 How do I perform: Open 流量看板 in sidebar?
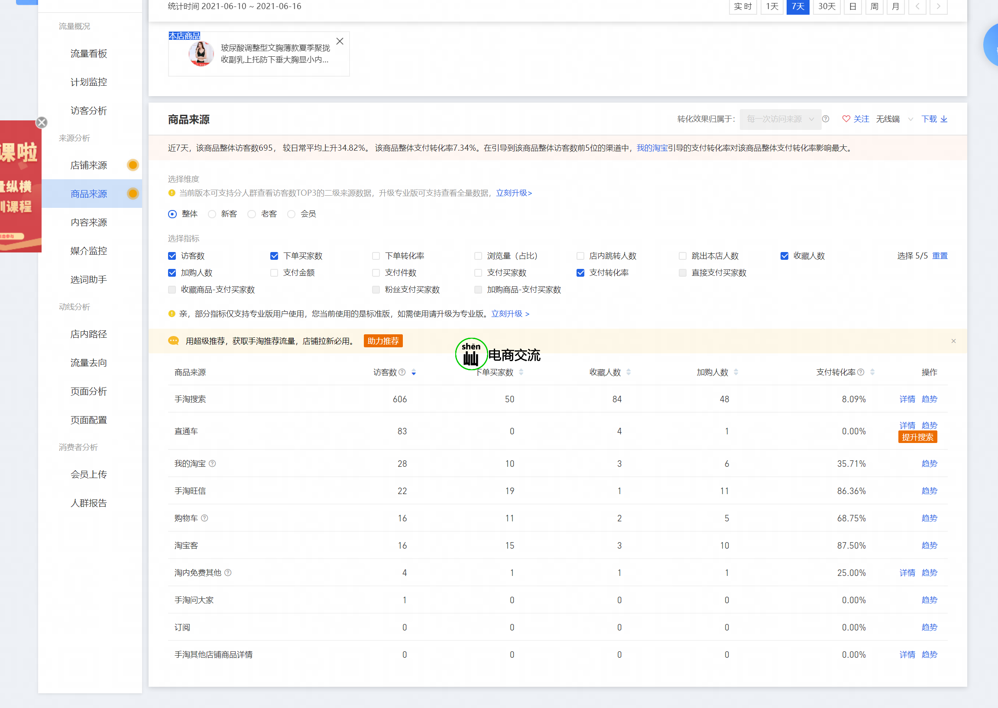(x=89, y=54)
